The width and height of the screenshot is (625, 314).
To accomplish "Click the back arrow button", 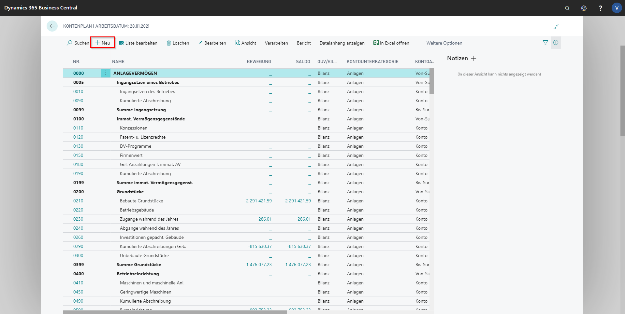I will (52, 26).
